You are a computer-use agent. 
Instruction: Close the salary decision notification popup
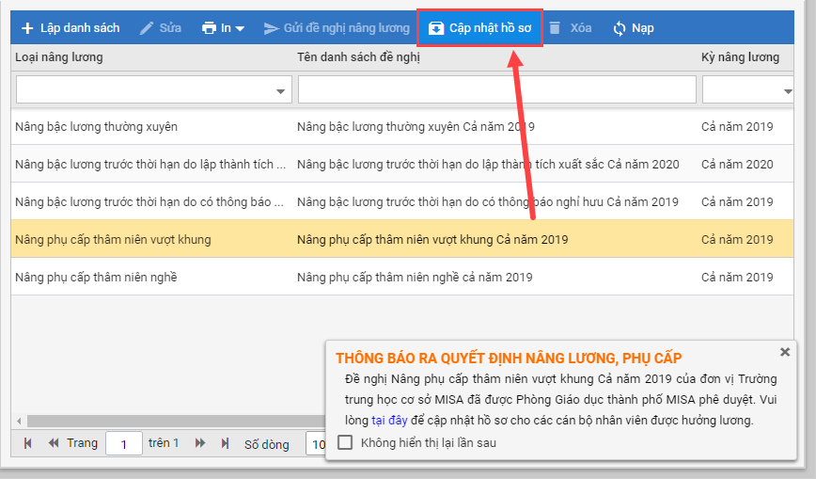(785, 352)
